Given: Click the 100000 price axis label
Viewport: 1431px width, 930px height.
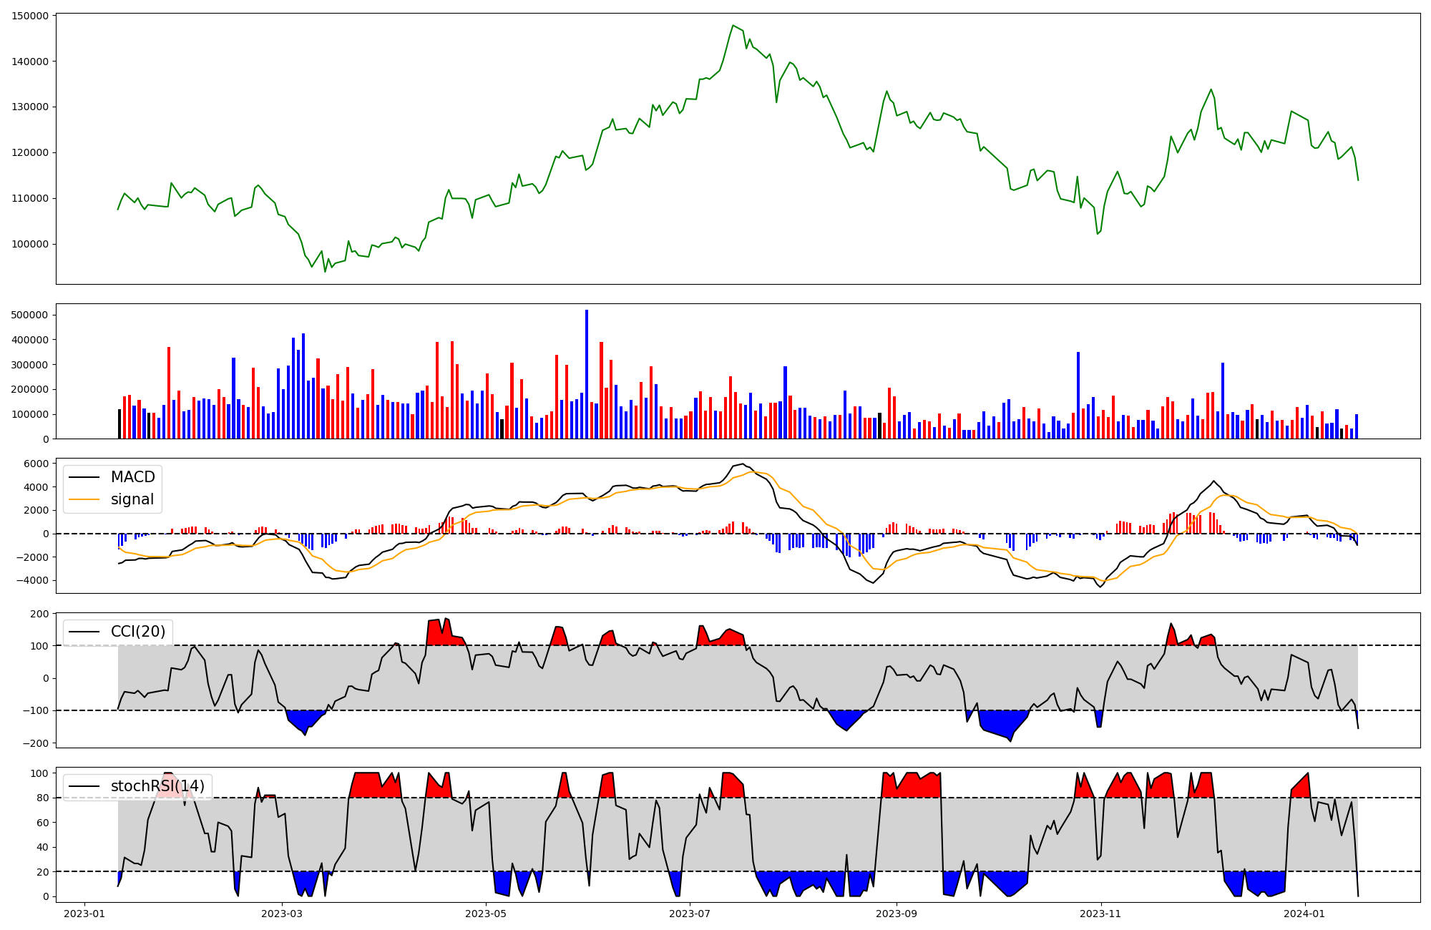Looking at the screenshot, I should [30, 244].
